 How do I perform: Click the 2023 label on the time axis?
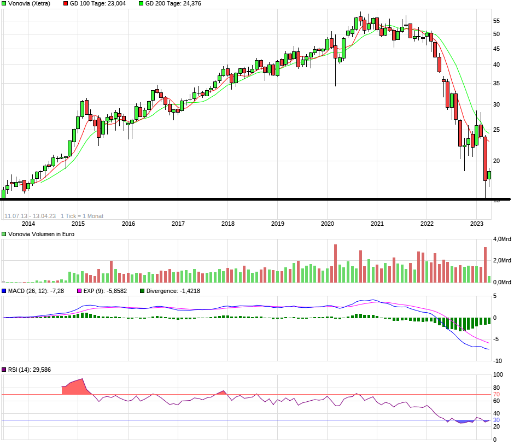[477, 224]
